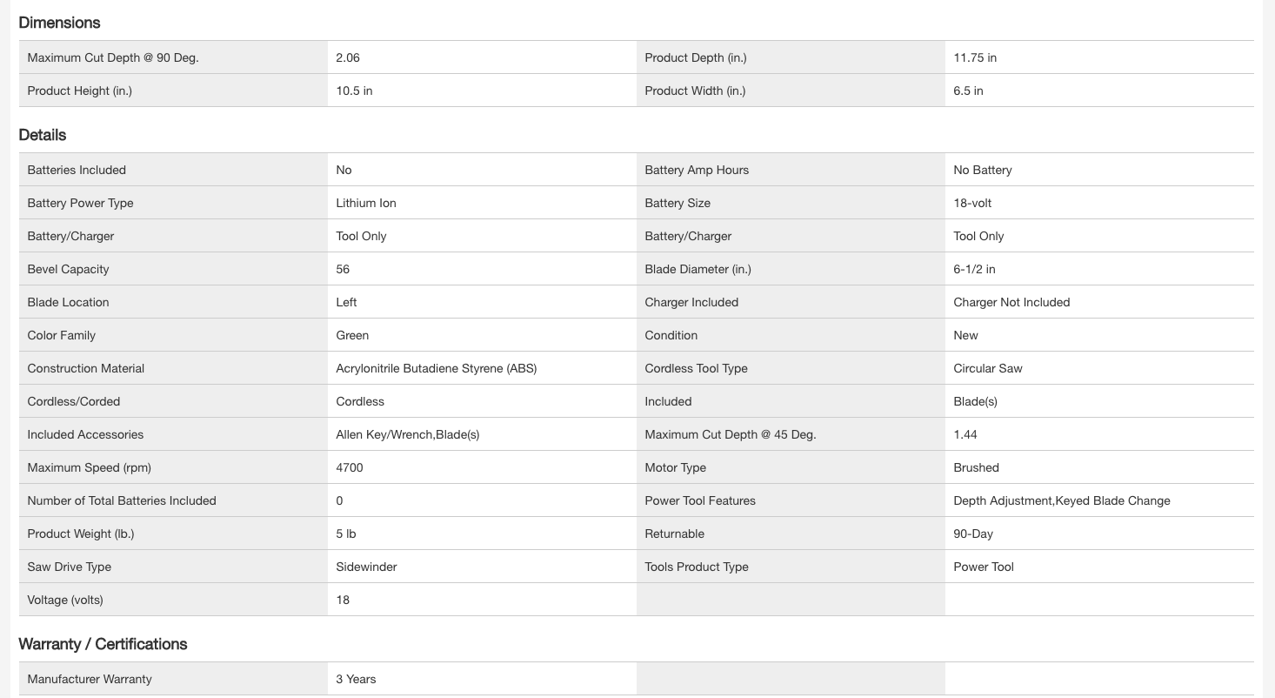Select the Green color family value
The height and width of the screenshot is (698, 1275).
352,335
